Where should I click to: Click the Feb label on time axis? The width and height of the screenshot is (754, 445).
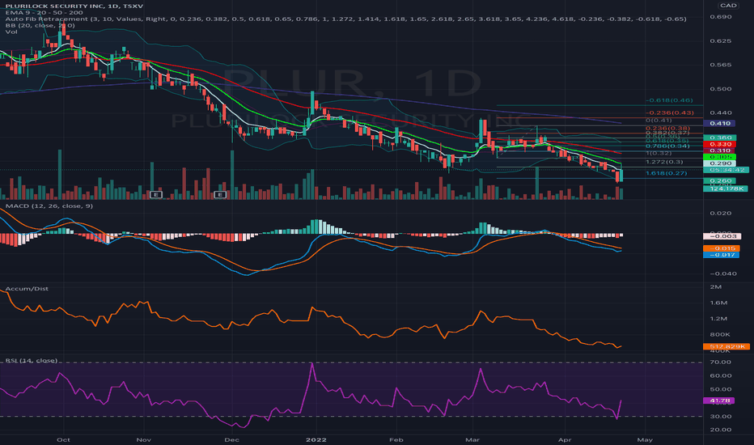(396, 439)
